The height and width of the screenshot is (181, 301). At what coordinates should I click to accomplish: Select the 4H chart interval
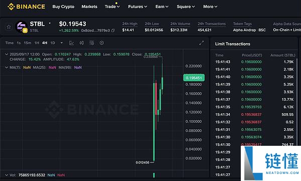45,43
